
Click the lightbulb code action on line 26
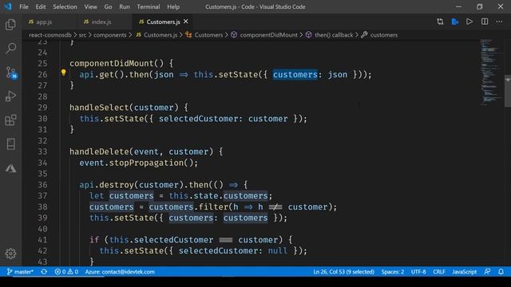tap(64, 73)
